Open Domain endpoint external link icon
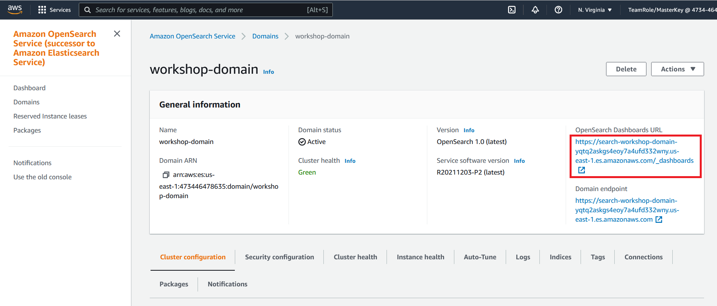This screenshot has width=717, height=306. tap(659, 219)
